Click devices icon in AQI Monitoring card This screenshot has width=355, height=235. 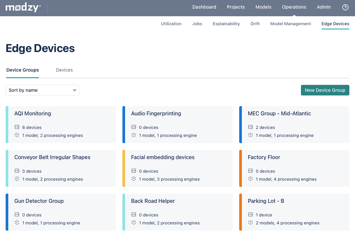tap(17, 127)
